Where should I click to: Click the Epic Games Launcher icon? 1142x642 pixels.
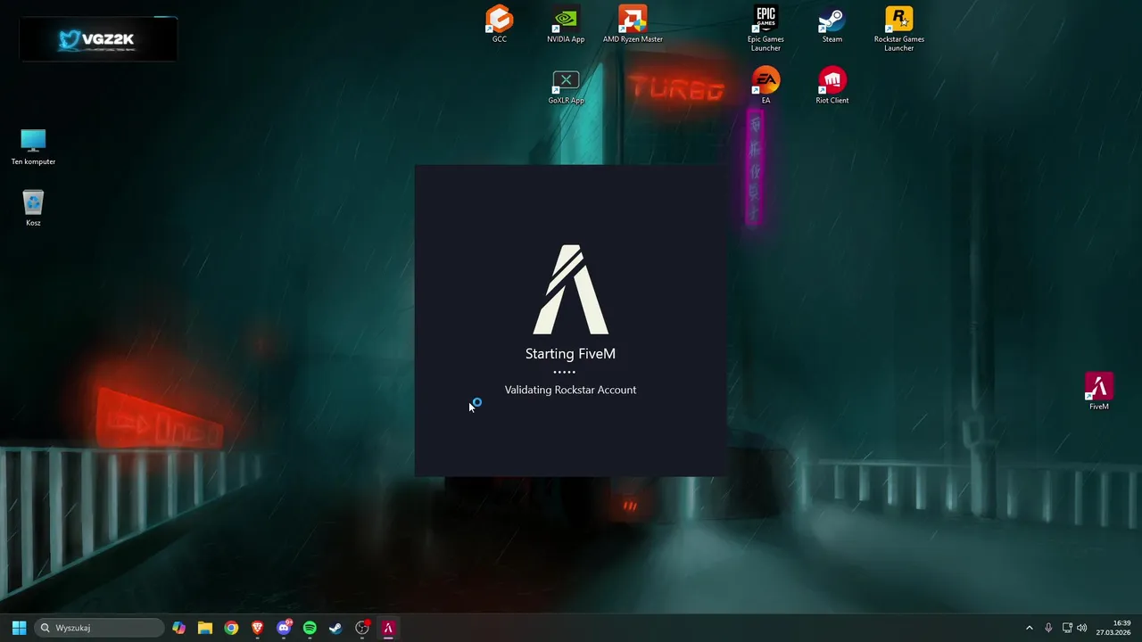coord(765,29)
